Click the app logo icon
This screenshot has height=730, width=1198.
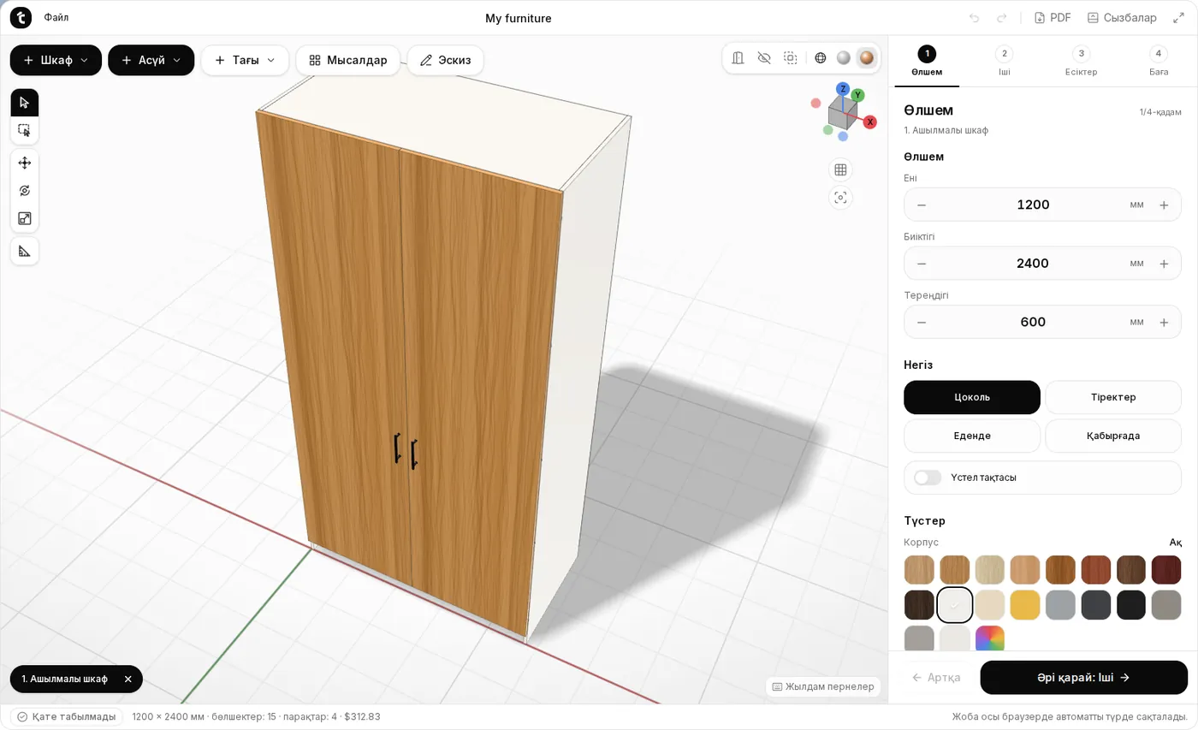tap(21, 17)
